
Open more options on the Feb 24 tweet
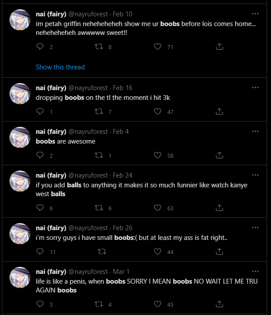(255, 175)
